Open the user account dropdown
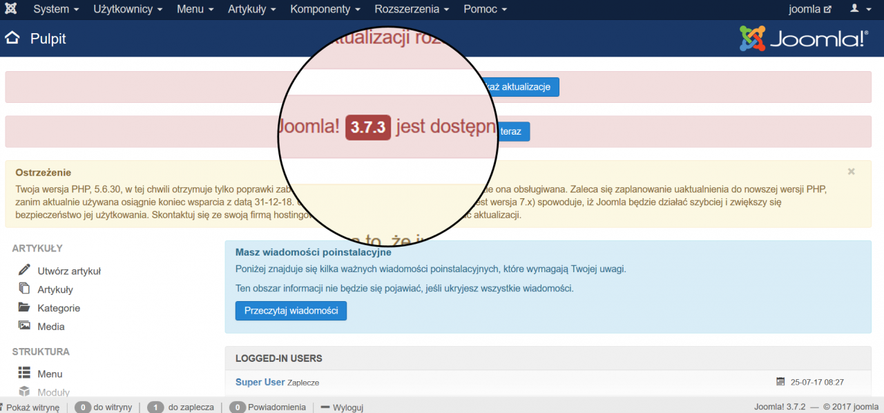 [859, 9]
